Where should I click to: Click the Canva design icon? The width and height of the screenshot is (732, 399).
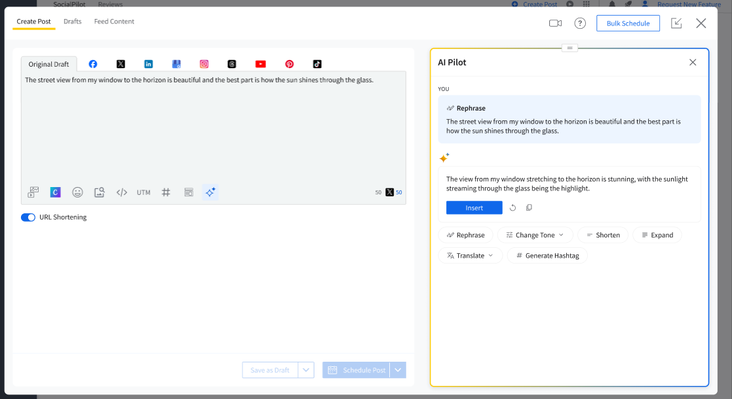pos(56,192)
